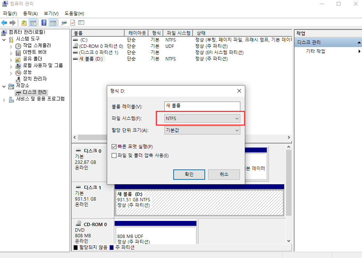
Task: Open the View (보기) menu
Action: [x=51, y=13]
